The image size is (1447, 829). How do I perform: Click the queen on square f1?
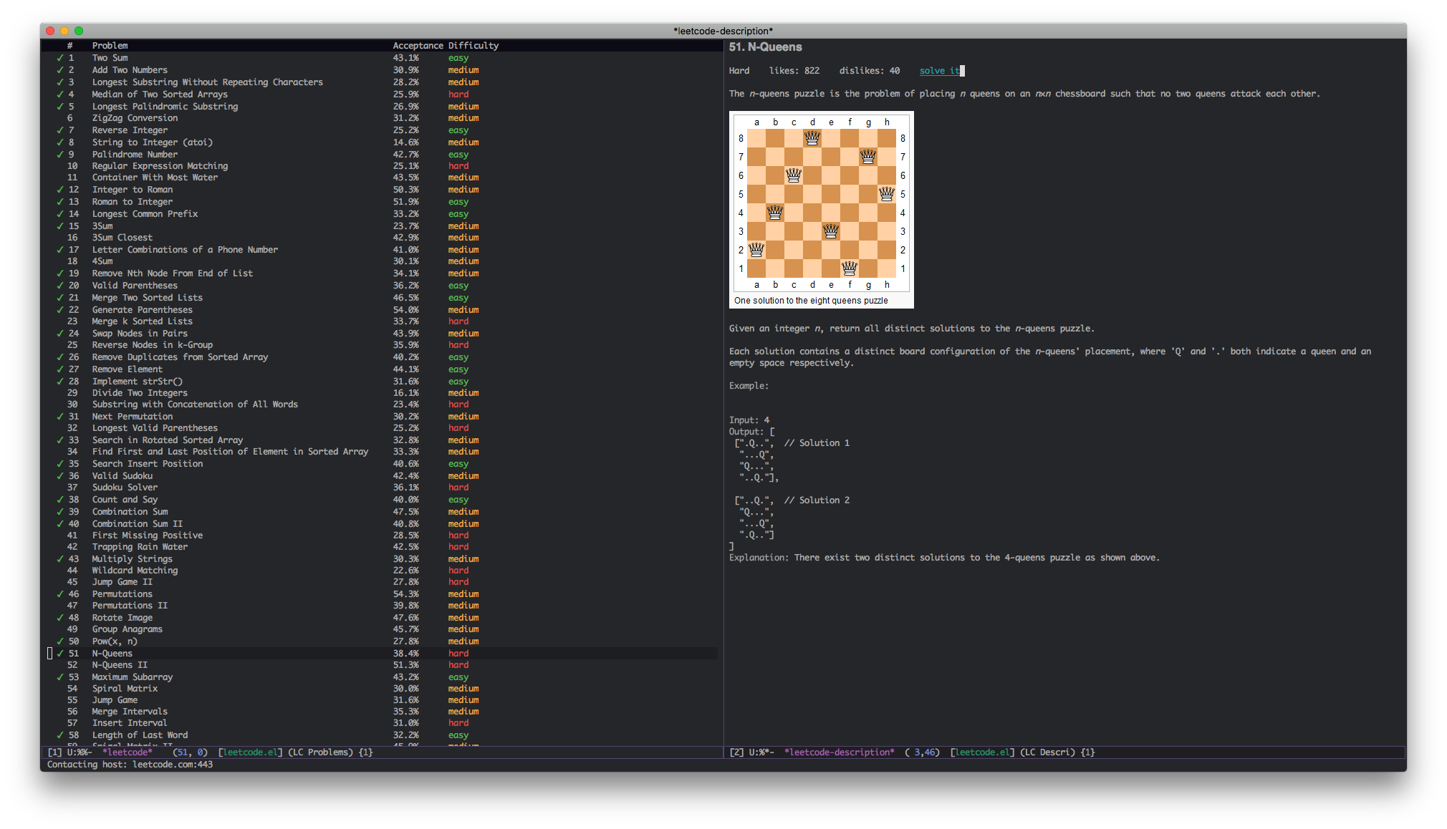850,268
